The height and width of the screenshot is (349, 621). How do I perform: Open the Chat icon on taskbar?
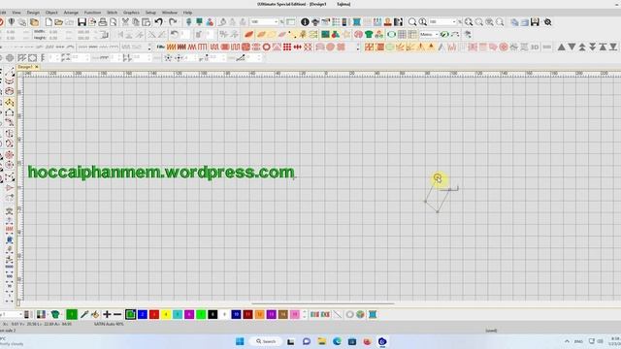[x=307, y=341]
